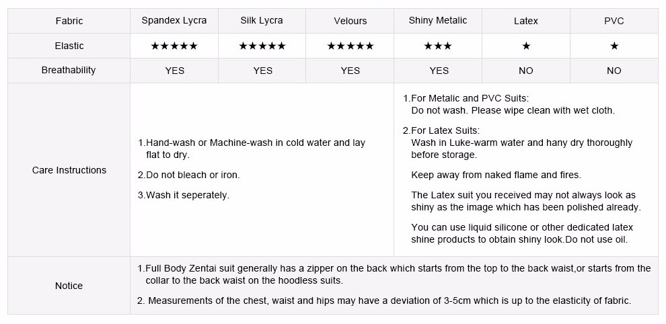Click the five-star Elastic rating for Silk Lycra
Screen dimensions: 666x324
(262, 46)
